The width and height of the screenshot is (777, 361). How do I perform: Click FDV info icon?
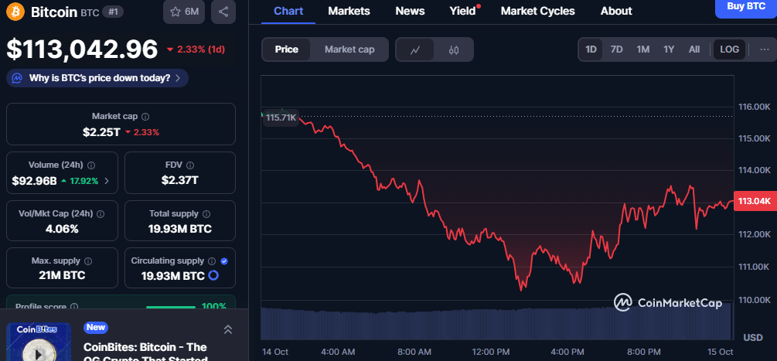(x=192, y=165)
